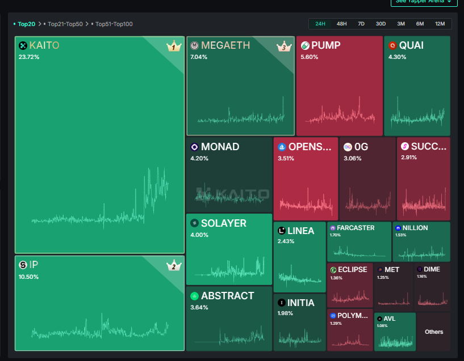Choose the 3M time range

coord(400,24)
